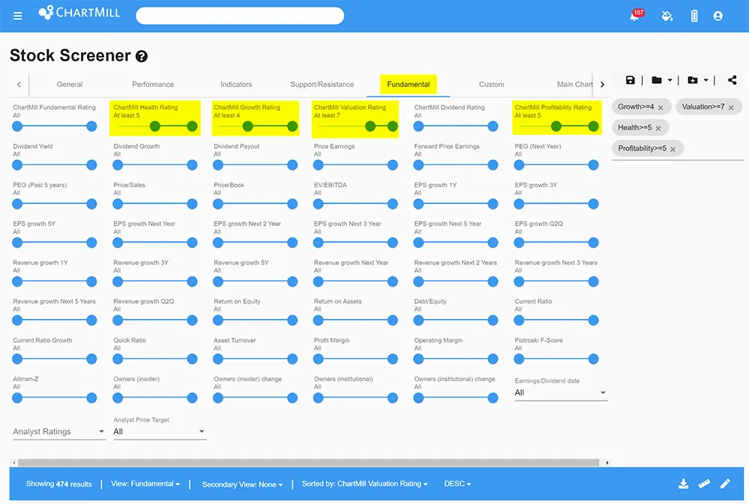
Task: Open the Earnings/Dividend date dropdown
Action: click(x=560, y=392)
